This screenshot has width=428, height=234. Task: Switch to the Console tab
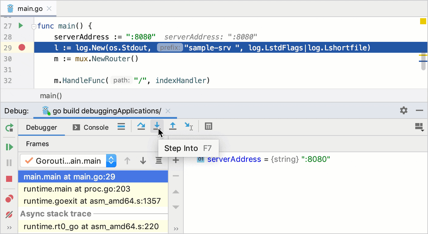(x=90, y=127)
